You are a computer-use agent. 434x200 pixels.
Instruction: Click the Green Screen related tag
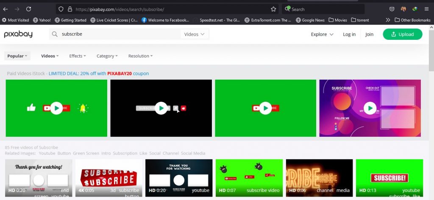click(x=86, y=153)
